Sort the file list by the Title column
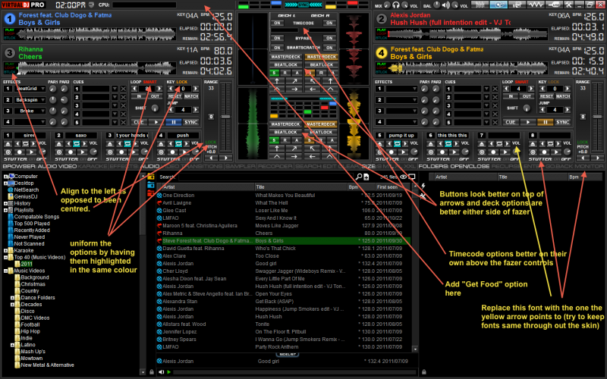This screenshot has width=607, height=379. tap(300, 187)
